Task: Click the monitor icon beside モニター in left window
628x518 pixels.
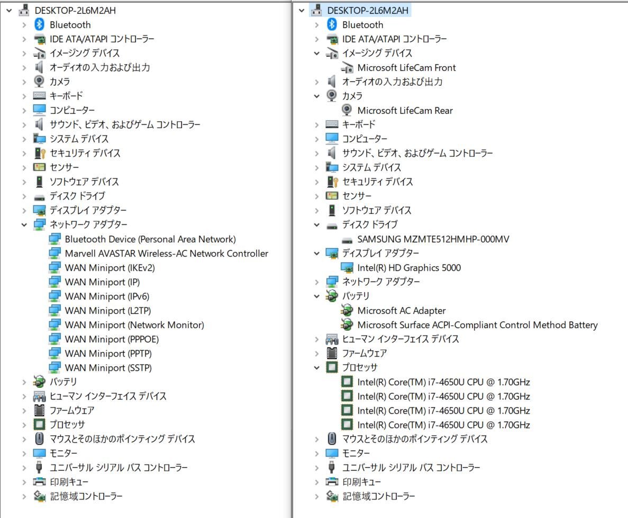Action: coord(39,453)
